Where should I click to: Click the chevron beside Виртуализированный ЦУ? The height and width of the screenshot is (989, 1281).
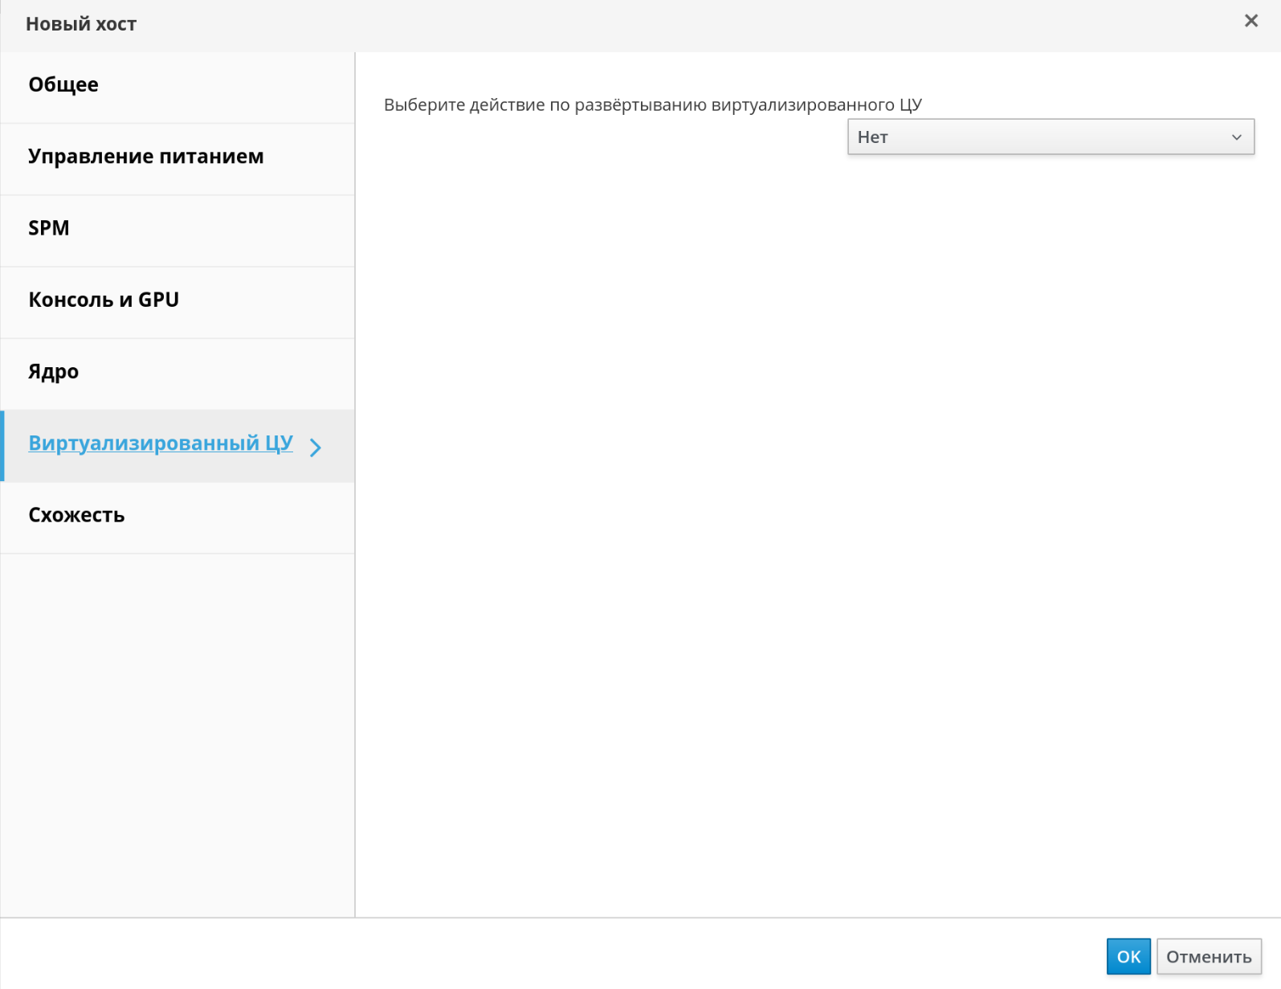point(316,448)
